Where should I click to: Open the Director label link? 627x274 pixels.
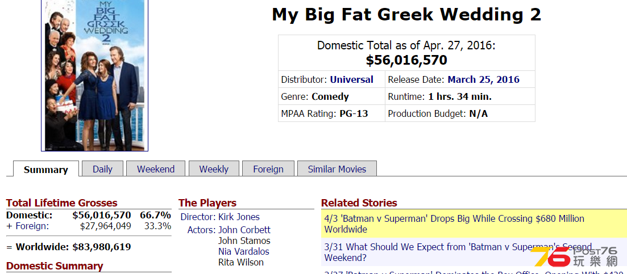[198, 217]
